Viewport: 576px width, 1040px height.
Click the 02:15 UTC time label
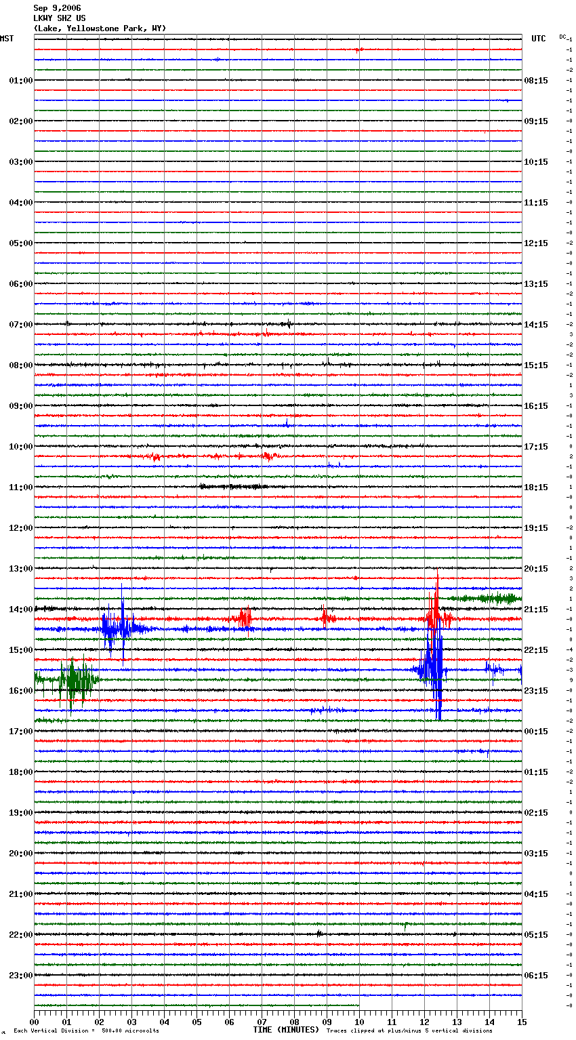tap(536, 813)
